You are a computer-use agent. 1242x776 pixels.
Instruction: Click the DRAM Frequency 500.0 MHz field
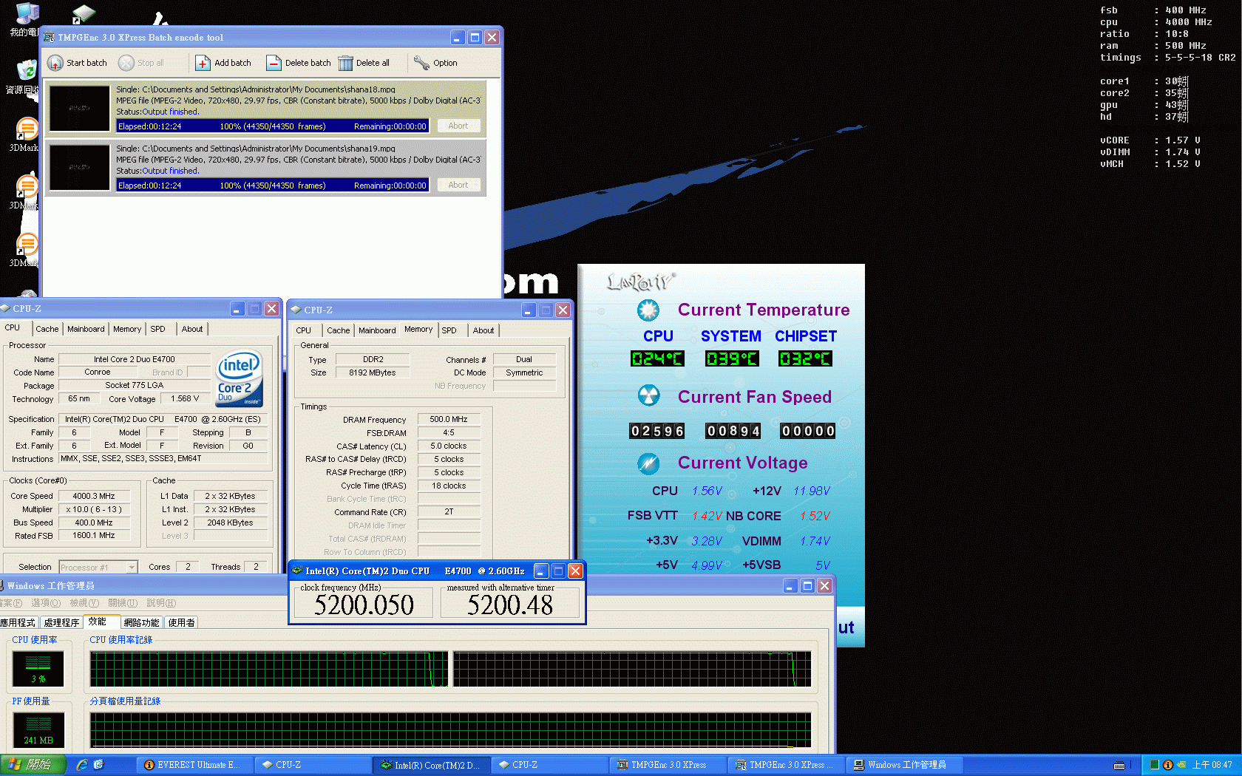[x=449, y=419]
